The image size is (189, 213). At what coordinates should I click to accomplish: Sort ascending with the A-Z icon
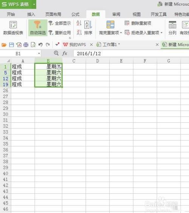point(79,23)
